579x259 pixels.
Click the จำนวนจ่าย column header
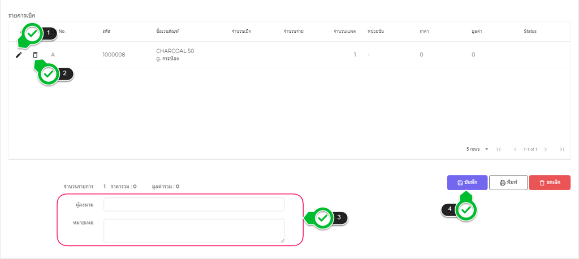[293, 31]
